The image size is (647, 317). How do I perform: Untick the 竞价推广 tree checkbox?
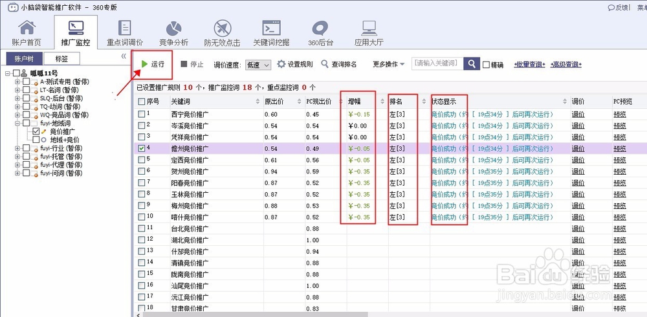coord(36,131)
